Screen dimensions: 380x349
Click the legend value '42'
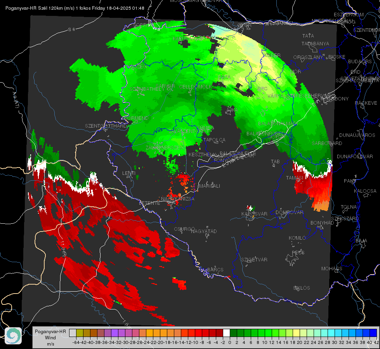pos(377,342)
